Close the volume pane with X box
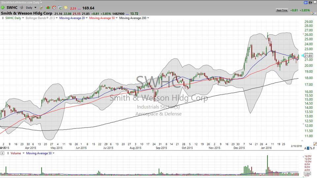Image resolution: width=317 pixels, height=178 pixels. click(x=2, y=153)
